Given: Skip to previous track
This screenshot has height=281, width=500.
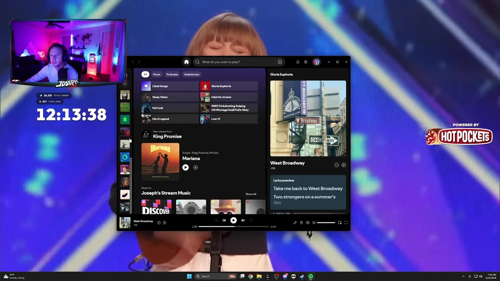Looking at the screenshot, I should coord(224,220).
